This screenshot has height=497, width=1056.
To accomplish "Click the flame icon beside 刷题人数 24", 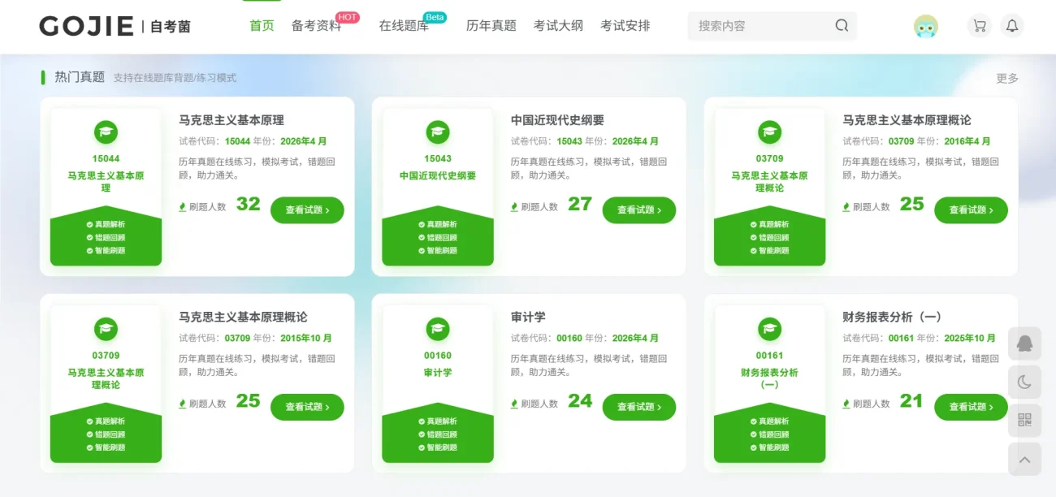I will click(x=514, y=404).
